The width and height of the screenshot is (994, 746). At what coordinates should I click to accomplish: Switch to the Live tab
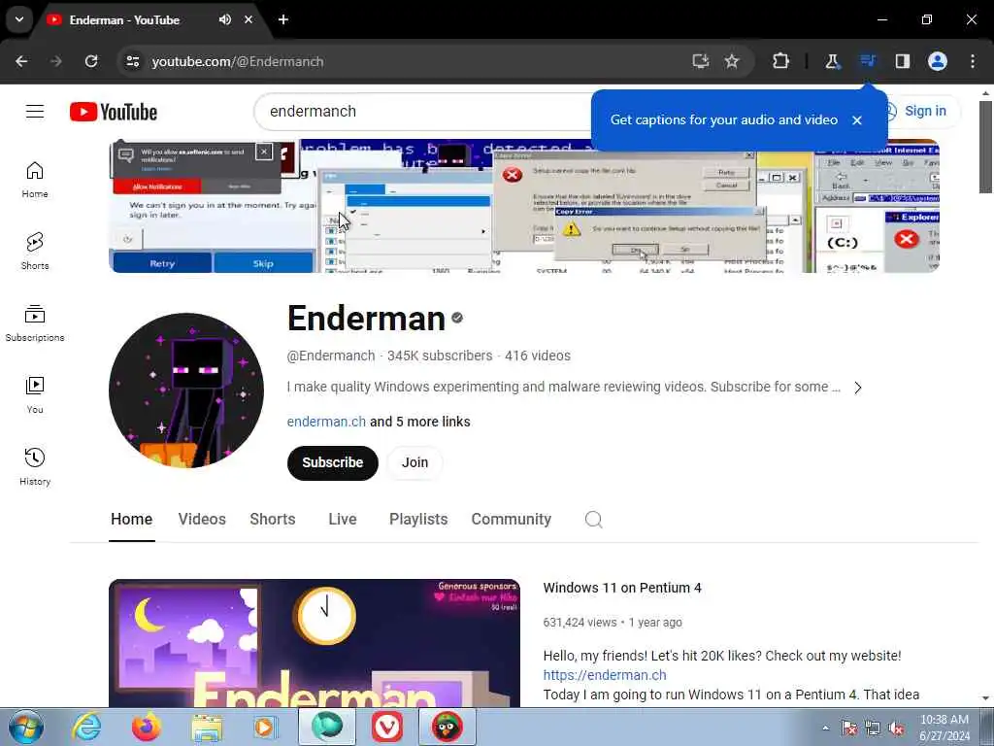tap(343, 520)
